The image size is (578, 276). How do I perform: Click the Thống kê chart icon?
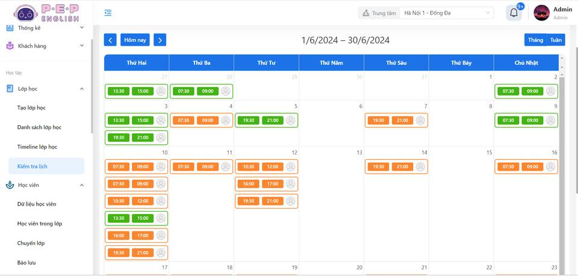click(x=10, y=28)
